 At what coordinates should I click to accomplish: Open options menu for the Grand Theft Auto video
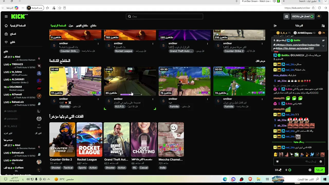point(207,43)
